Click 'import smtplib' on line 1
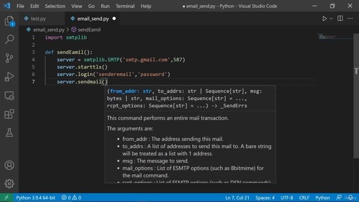This screenshot has height=202, width=359. tap(66, 38)
